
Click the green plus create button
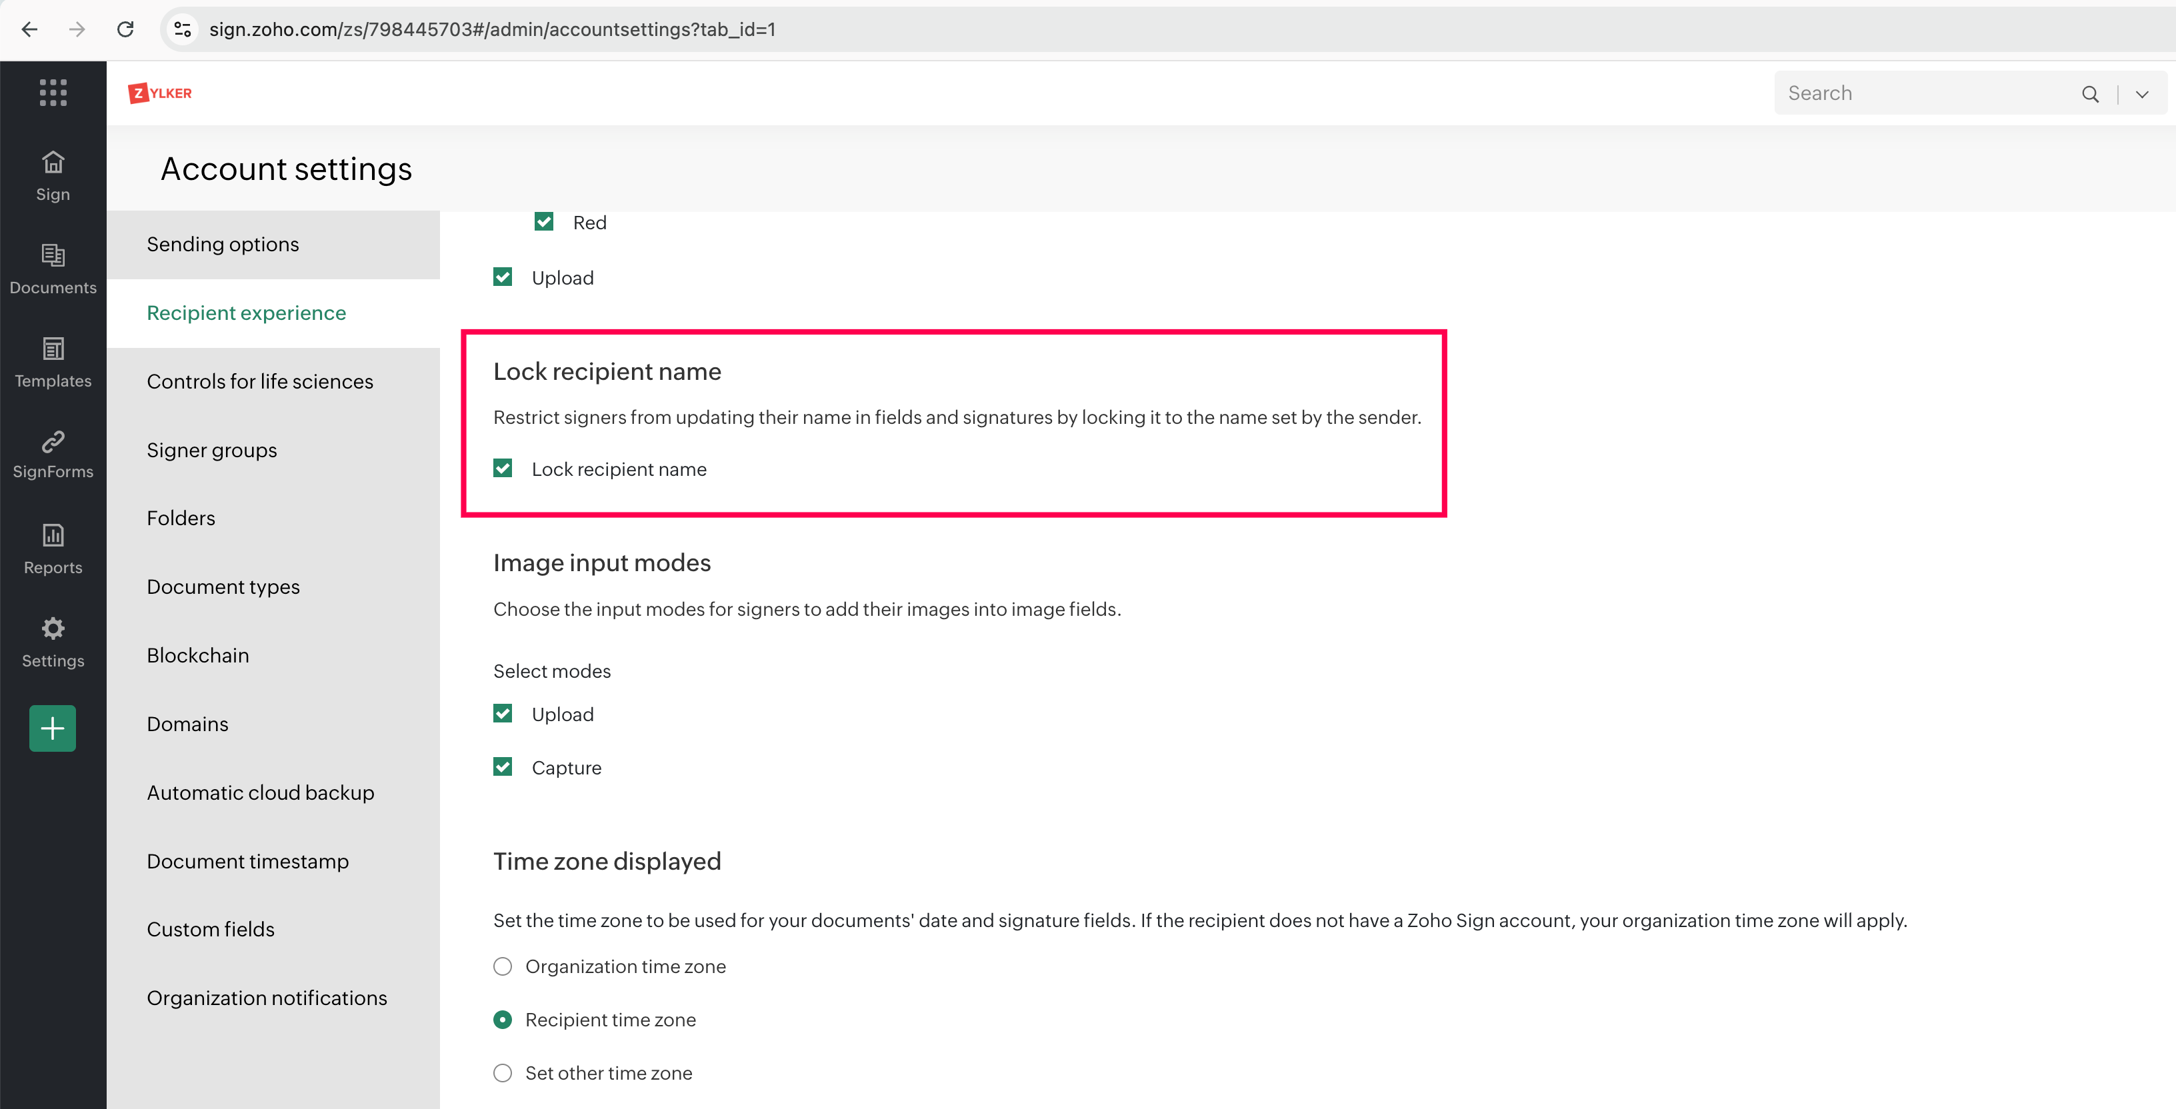pyautogui.click(x=53, y=728)
